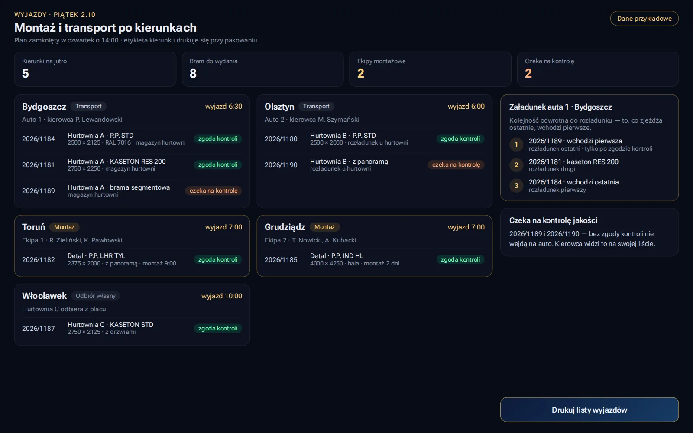This screenshot has height=433, width=693.
Task: Click the Transport tag next to Olsztyn
Action: pyautogui.click(x=316, y=106)
